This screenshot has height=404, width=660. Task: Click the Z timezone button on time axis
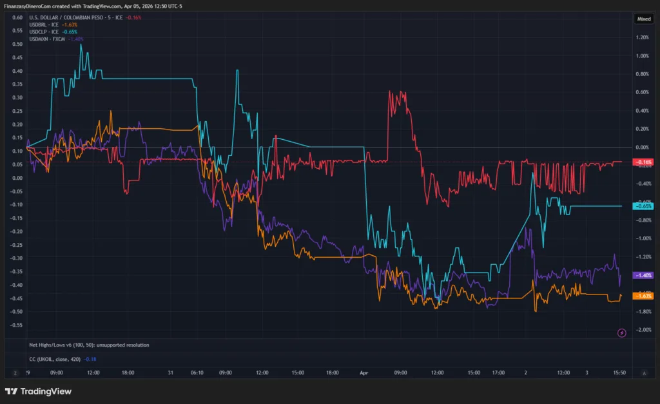point(14,372)
